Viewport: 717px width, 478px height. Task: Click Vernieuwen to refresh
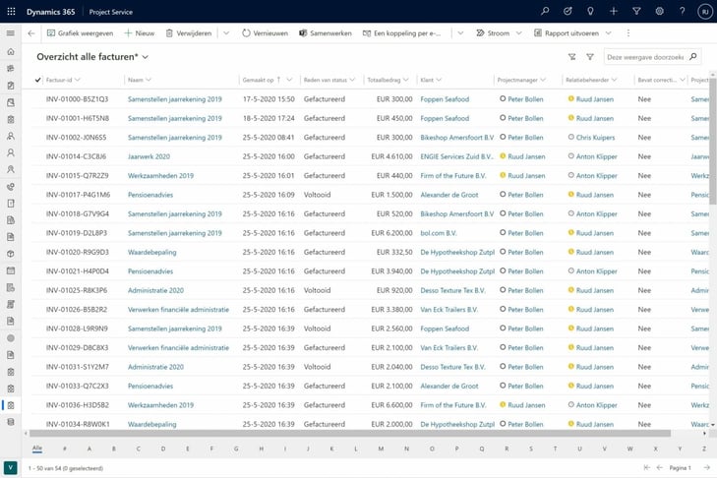point(266,32)
